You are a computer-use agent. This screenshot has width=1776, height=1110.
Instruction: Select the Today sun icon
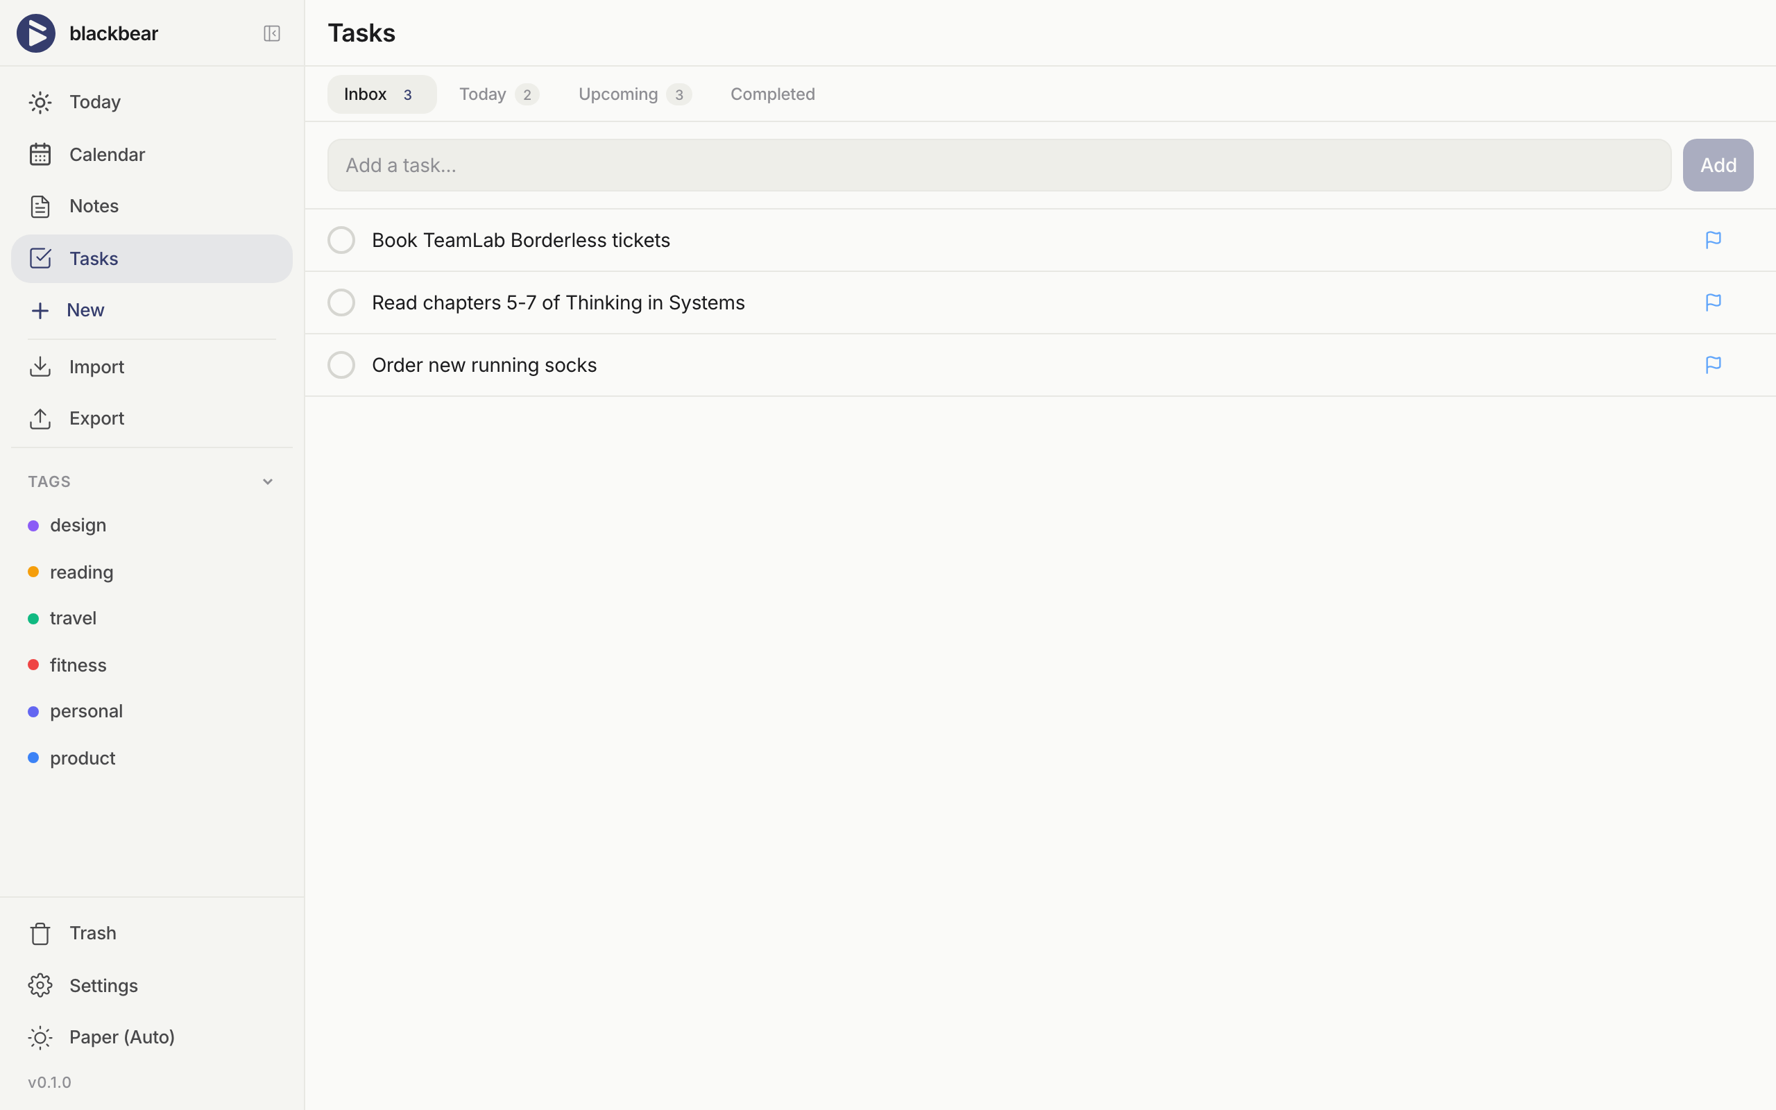coord(40,102)
